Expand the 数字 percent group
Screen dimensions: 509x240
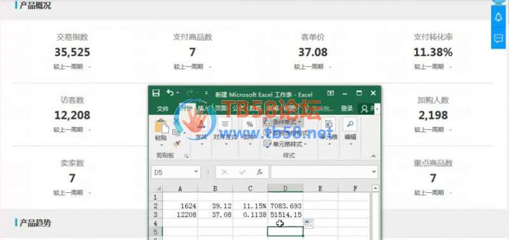(250, 143)
